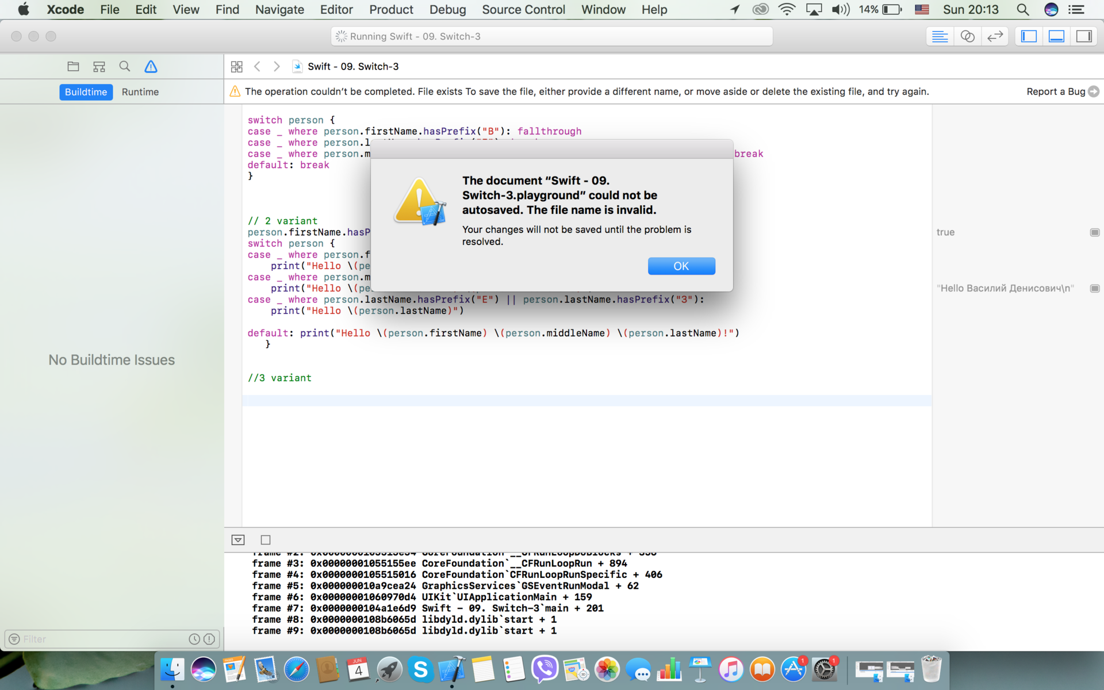The image size is (1104, 690).
Task: Open the Navigate menu
Action: [279, 9]
